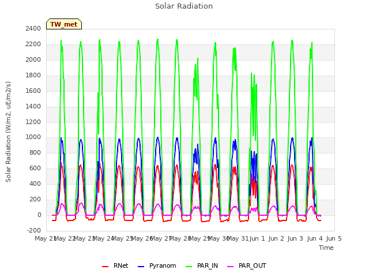Image resolution: width=369 pixels, height=277 pixels.
Task: Click the 0 y-axis tick label
Action: click(x=39, y=215)
